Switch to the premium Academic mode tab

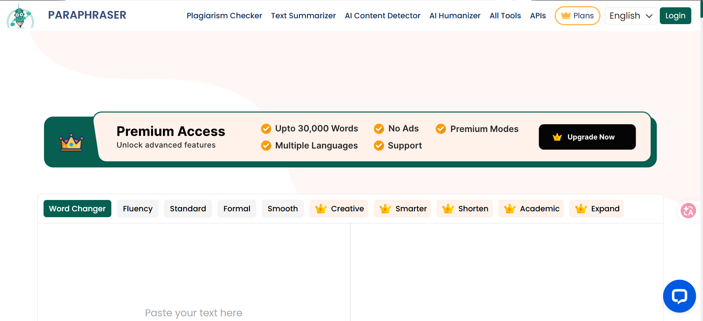[531, 208]
